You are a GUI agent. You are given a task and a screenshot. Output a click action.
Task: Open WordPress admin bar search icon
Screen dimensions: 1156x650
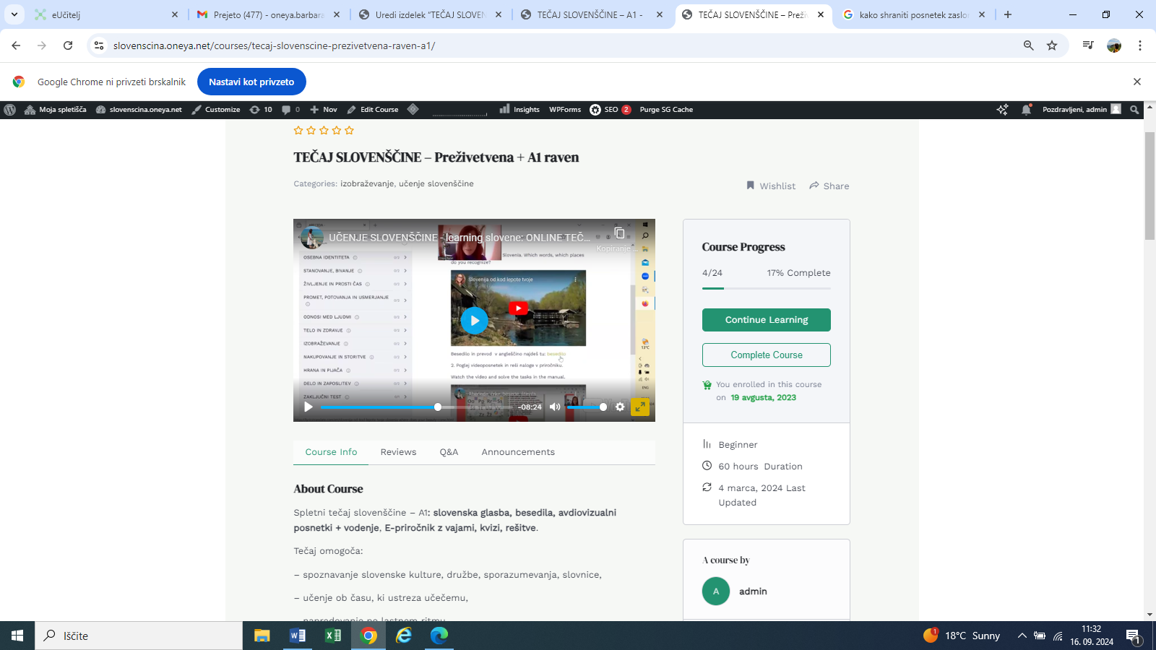1134,110
